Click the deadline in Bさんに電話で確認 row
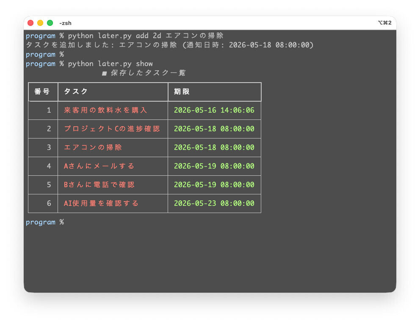This screenshot has height=324, width=420. (x=214, y=185)
